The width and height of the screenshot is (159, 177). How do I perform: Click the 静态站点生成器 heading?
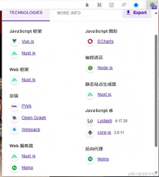tap(101, 84)
